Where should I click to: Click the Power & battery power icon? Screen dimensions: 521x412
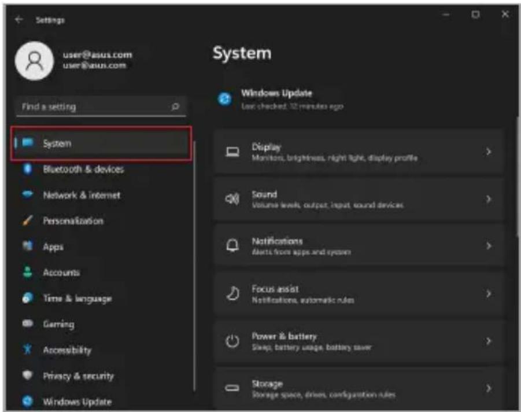tap(232, 341)
